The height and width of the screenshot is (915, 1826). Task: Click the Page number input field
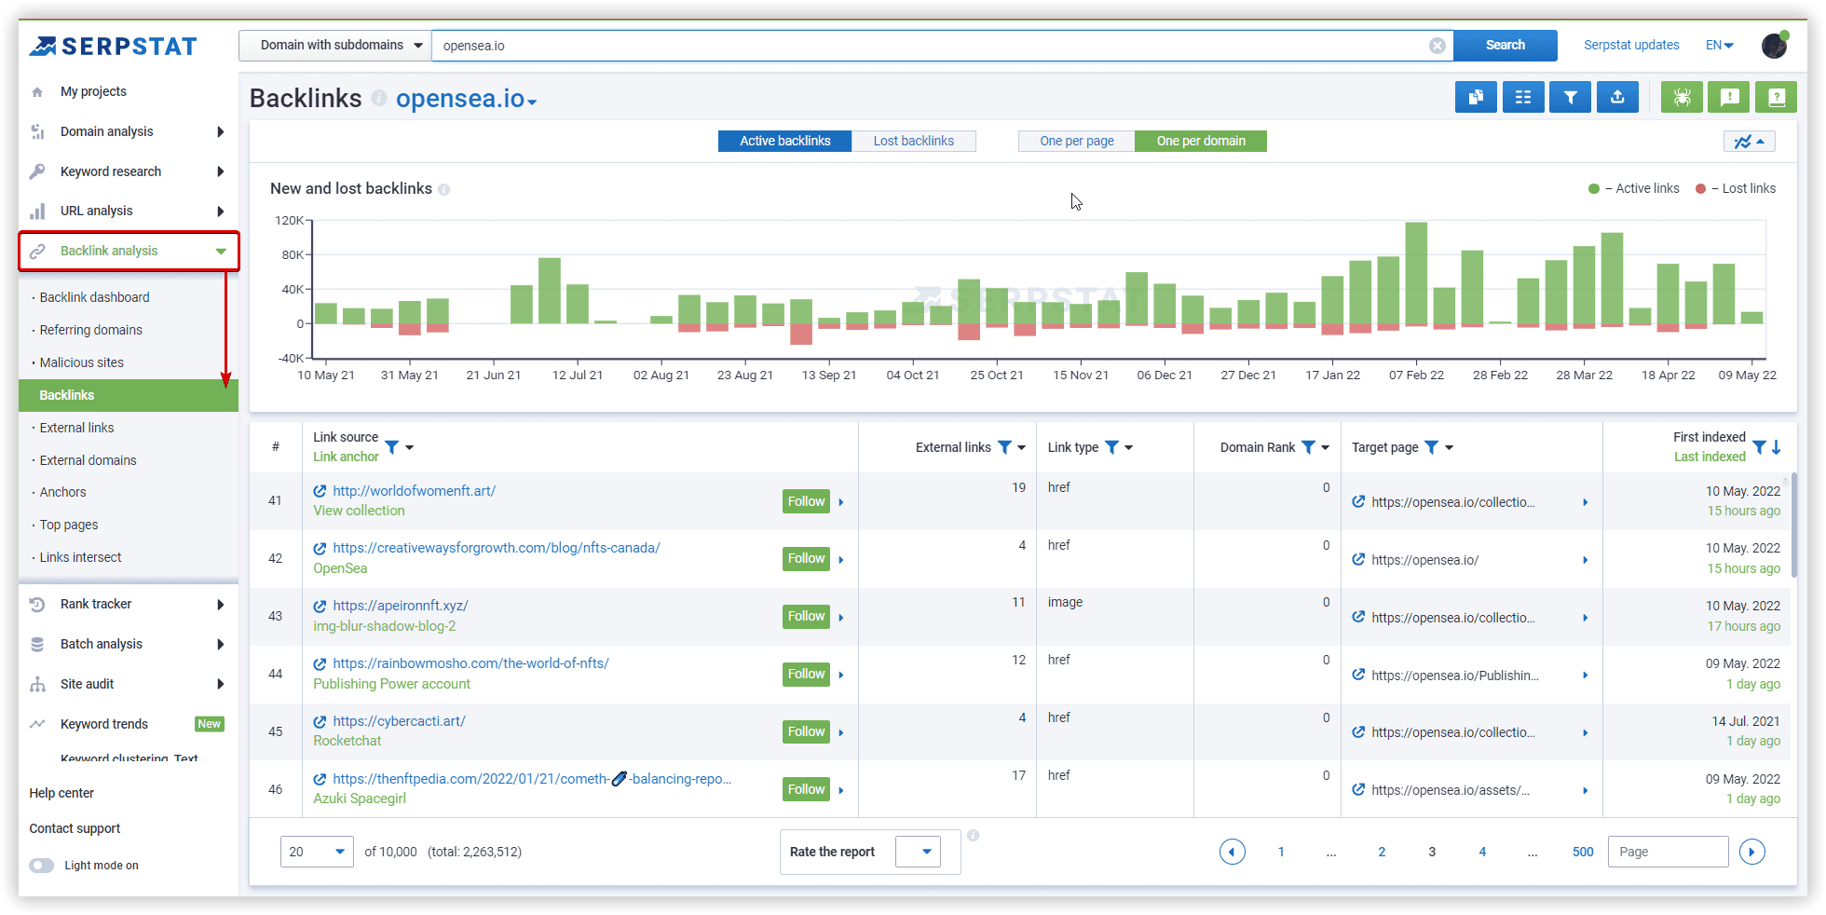pos(1668,852)
